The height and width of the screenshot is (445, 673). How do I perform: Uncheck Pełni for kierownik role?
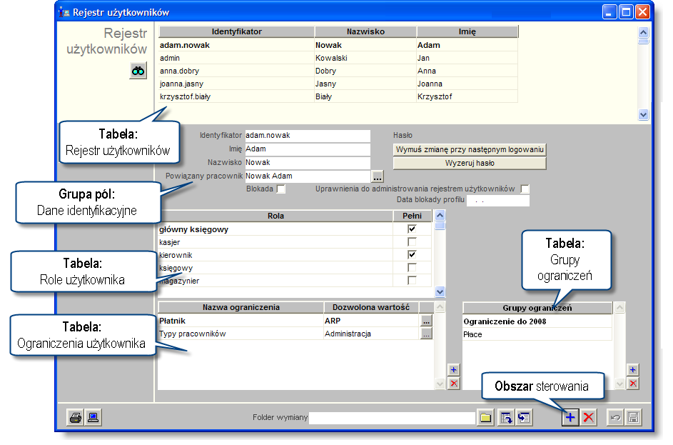click(412, 255)
